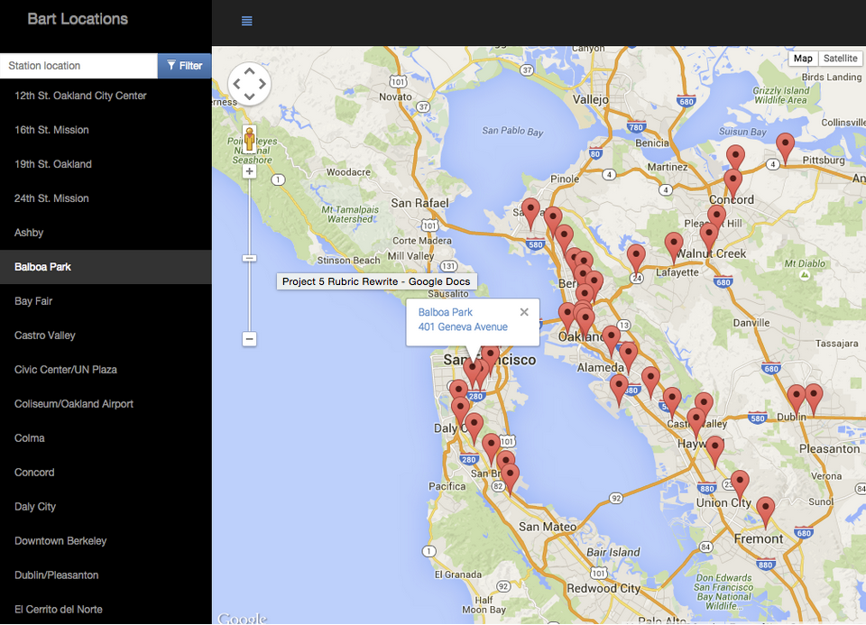Close the Balboa Park info window
Screen dimensions: 866x625
[524, 312]
